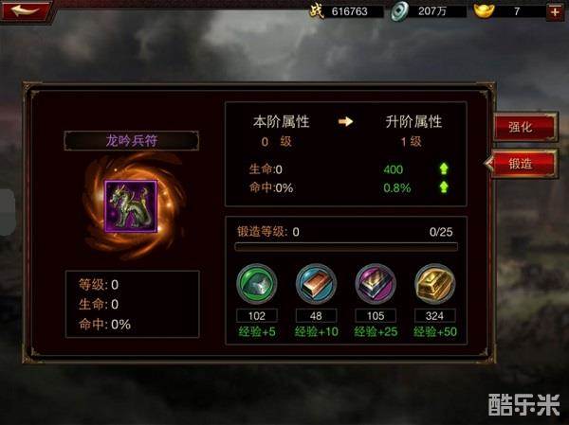Click the 龙吟兵符 name label

pos(132,141)
